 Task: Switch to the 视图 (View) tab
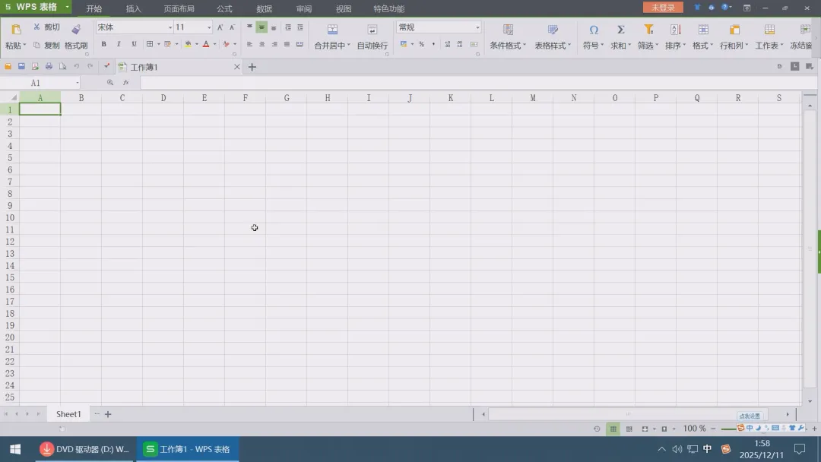click(x=344, y=9)
